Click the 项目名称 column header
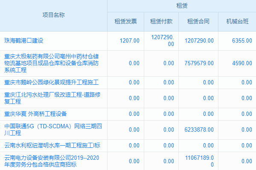The height and width of the screenshot is (170, 256). (x=54, y=15)
